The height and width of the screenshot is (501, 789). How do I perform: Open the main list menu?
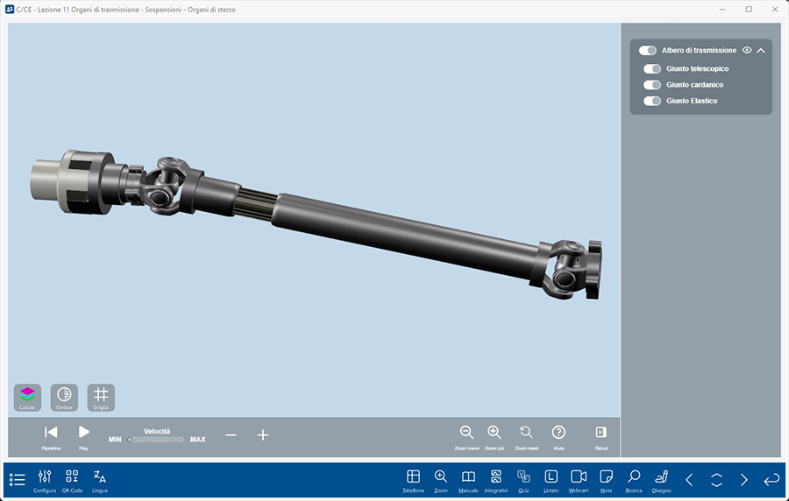pos(17,480)
